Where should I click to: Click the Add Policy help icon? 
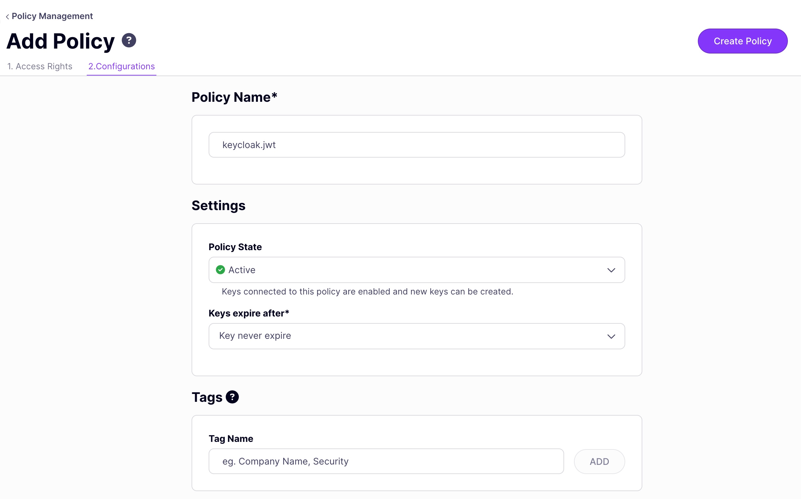coord(129,40)
